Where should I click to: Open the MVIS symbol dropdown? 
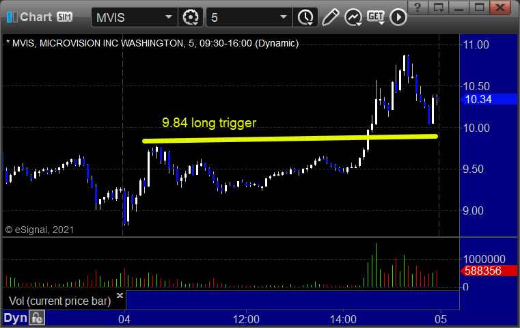coord(169,17)
